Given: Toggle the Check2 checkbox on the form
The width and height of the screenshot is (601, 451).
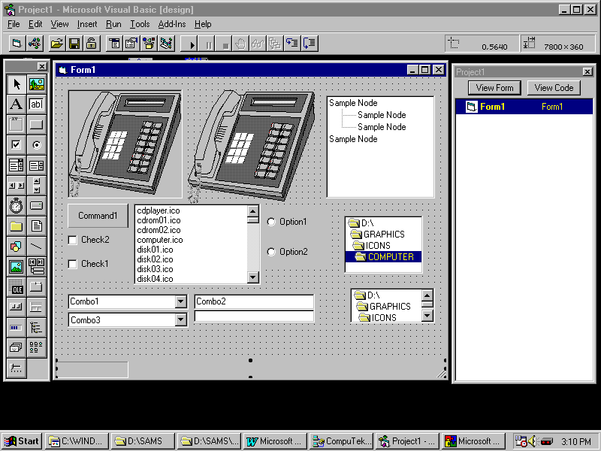Looking at the screenshot, I should pos(73,240).
